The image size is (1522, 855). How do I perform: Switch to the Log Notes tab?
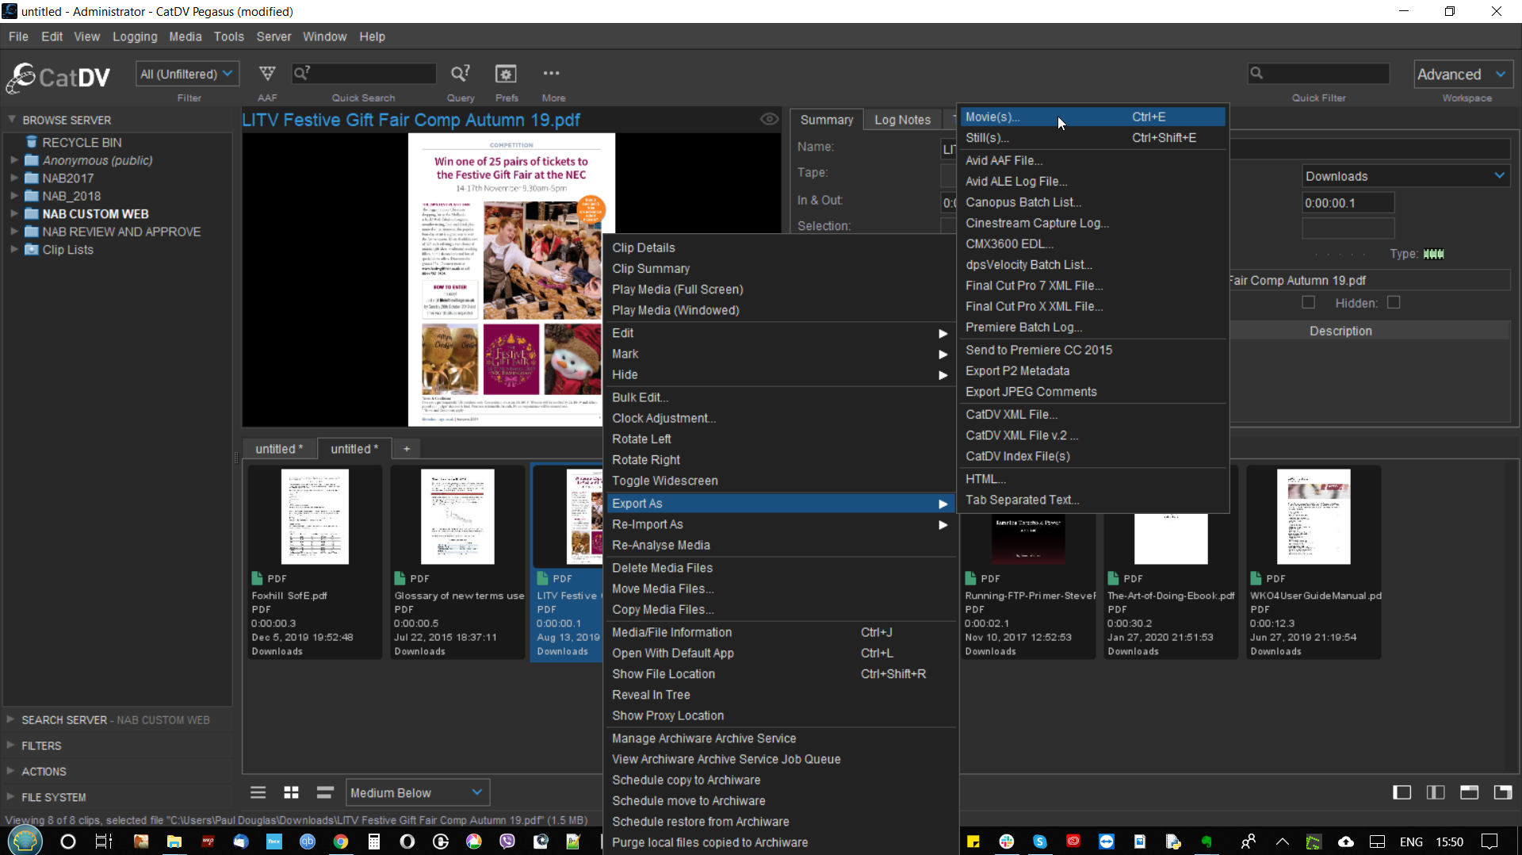[x=902, y=120]
